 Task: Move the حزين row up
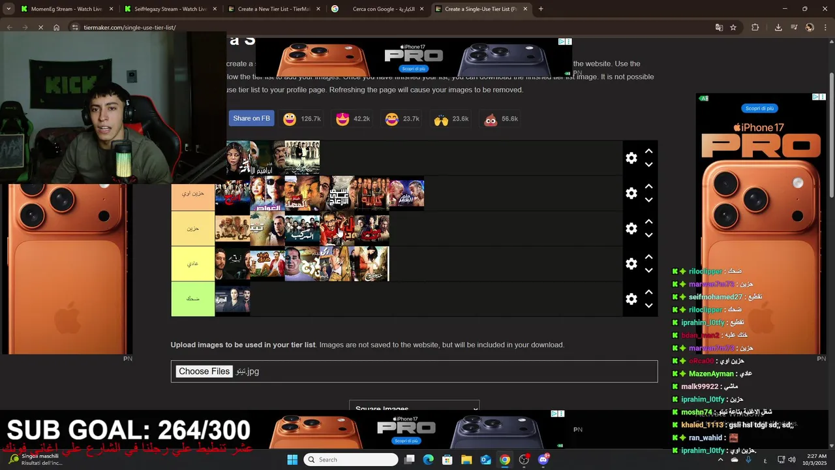pyautogui.click(x=648, y=221)
